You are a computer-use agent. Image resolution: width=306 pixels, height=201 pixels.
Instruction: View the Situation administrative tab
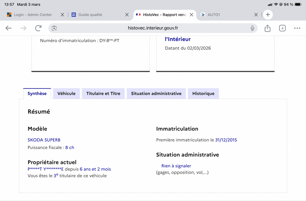pos(156,94)
